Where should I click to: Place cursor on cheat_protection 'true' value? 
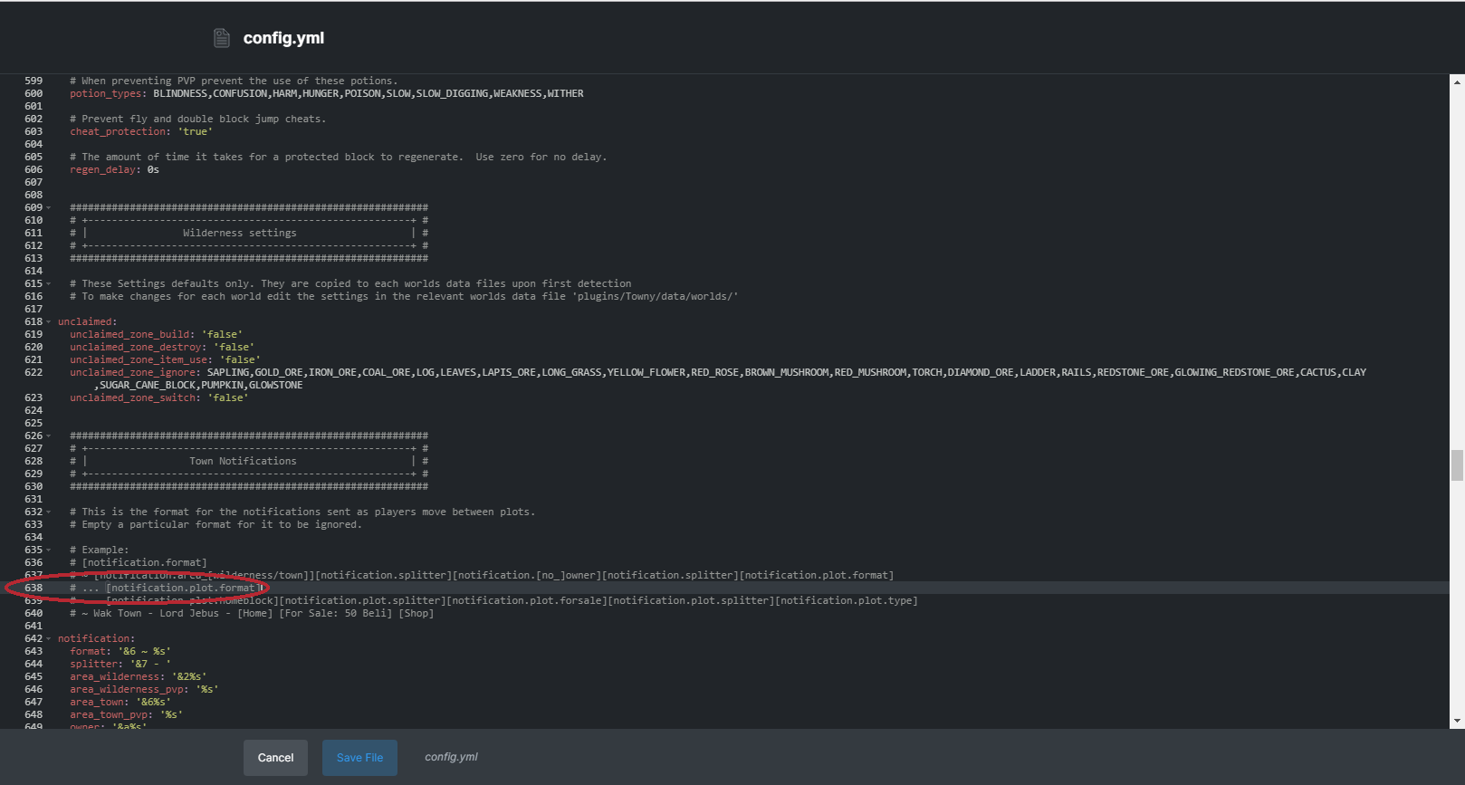click(x=196, y=132)
